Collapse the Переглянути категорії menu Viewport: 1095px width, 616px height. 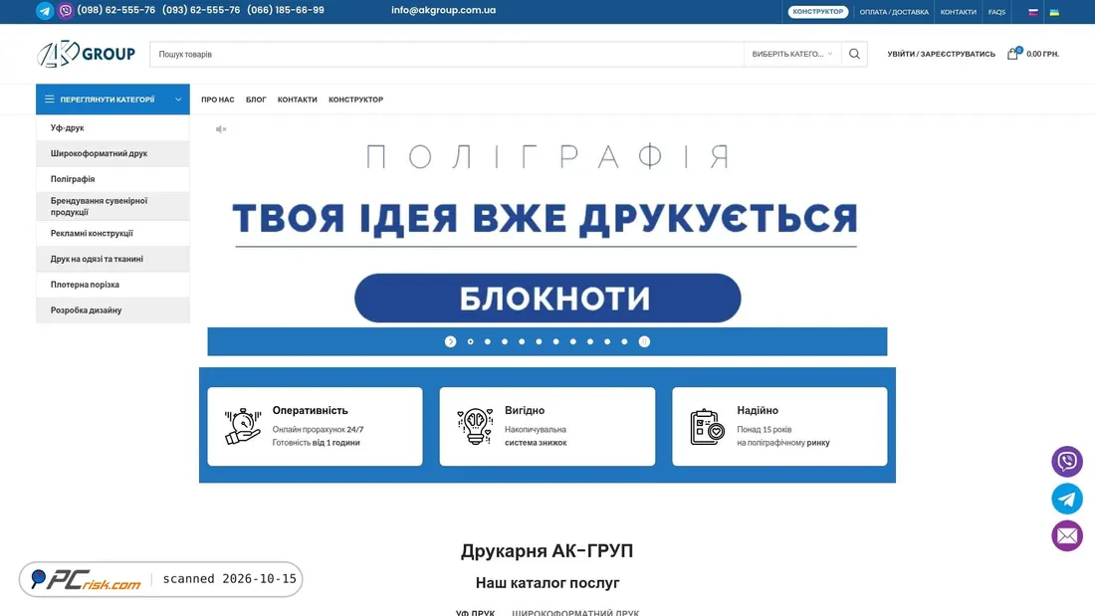tap(112, 100)
